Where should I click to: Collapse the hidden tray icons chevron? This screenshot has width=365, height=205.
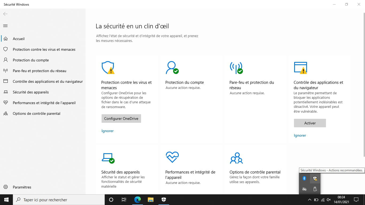point(309,200)
